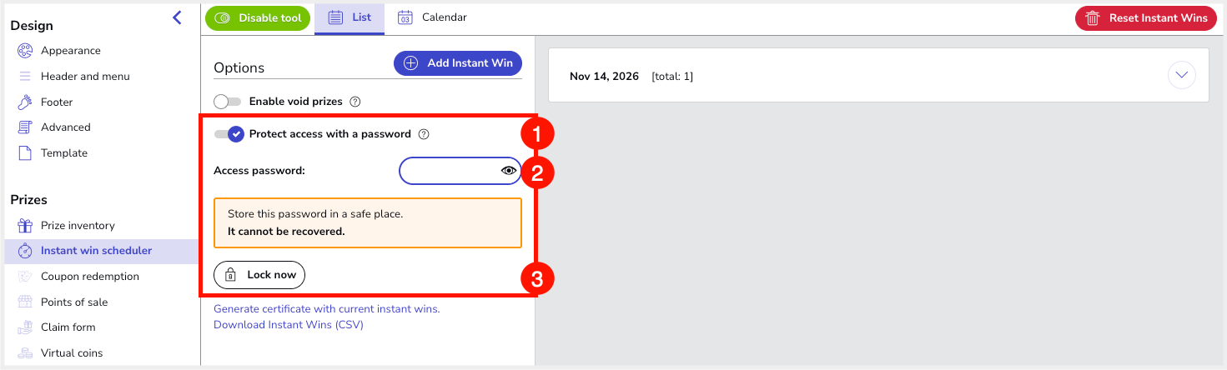Click the Coupon redemption icon
1227x370 pixels.
pos(25,277)
